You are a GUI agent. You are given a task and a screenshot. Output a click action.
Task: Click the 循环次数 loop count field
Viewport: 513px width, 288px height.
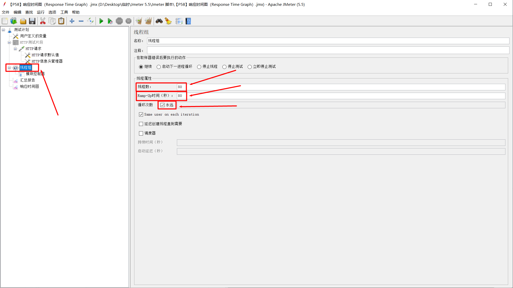pyautogui.click(x=341, y=105)
